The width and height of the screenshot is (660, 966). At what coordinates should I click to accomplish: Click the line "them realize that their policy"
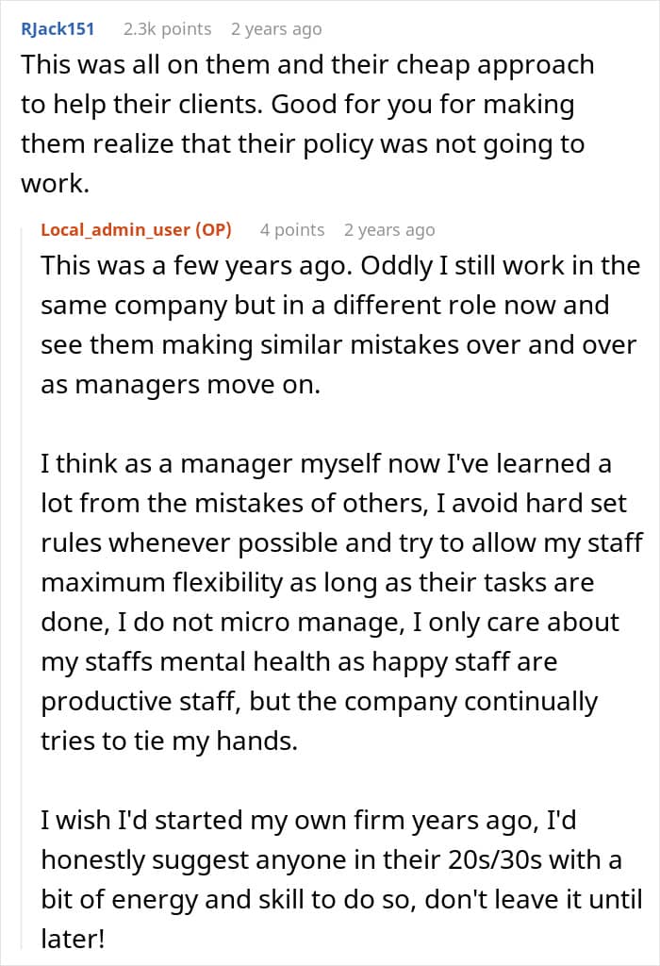coord(302,144)
